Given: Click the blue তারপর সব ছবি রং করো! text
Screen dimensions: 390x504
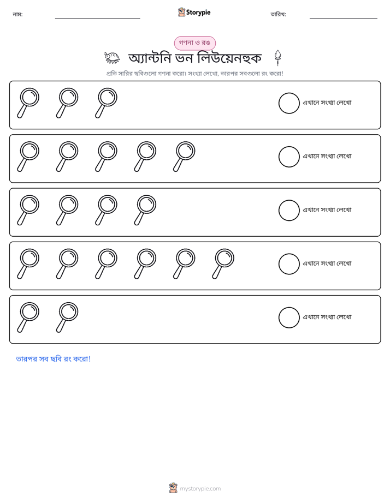Looking at the screenshot, I should [54, 359].
